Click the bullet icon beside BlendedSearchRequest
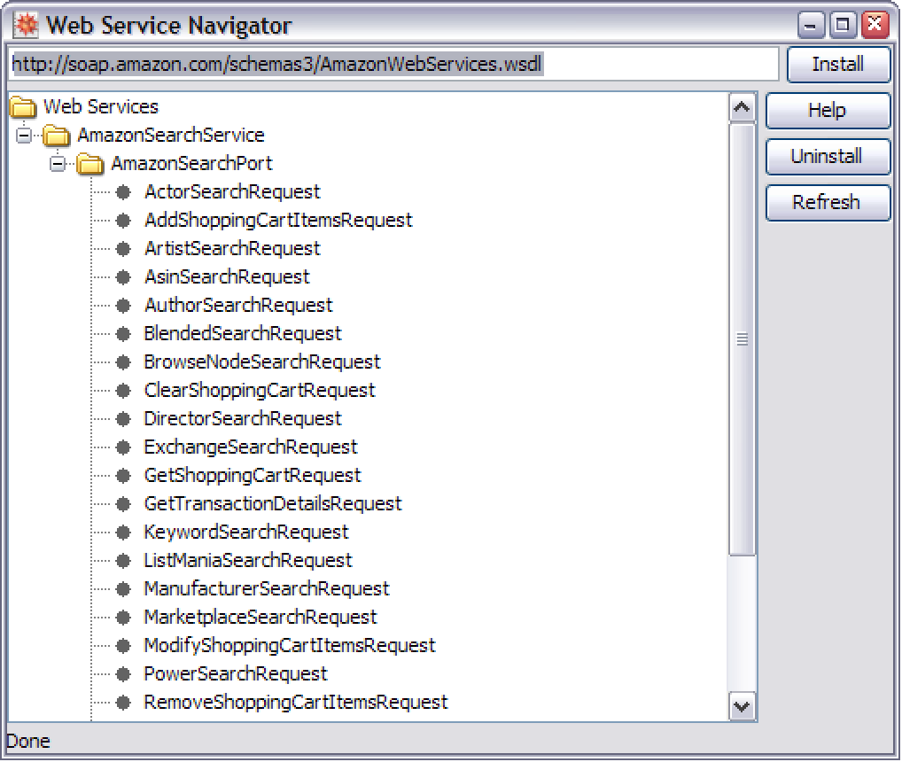Image resolution: width=902 pixels, height=762 pixels. [x=123, y=333]
